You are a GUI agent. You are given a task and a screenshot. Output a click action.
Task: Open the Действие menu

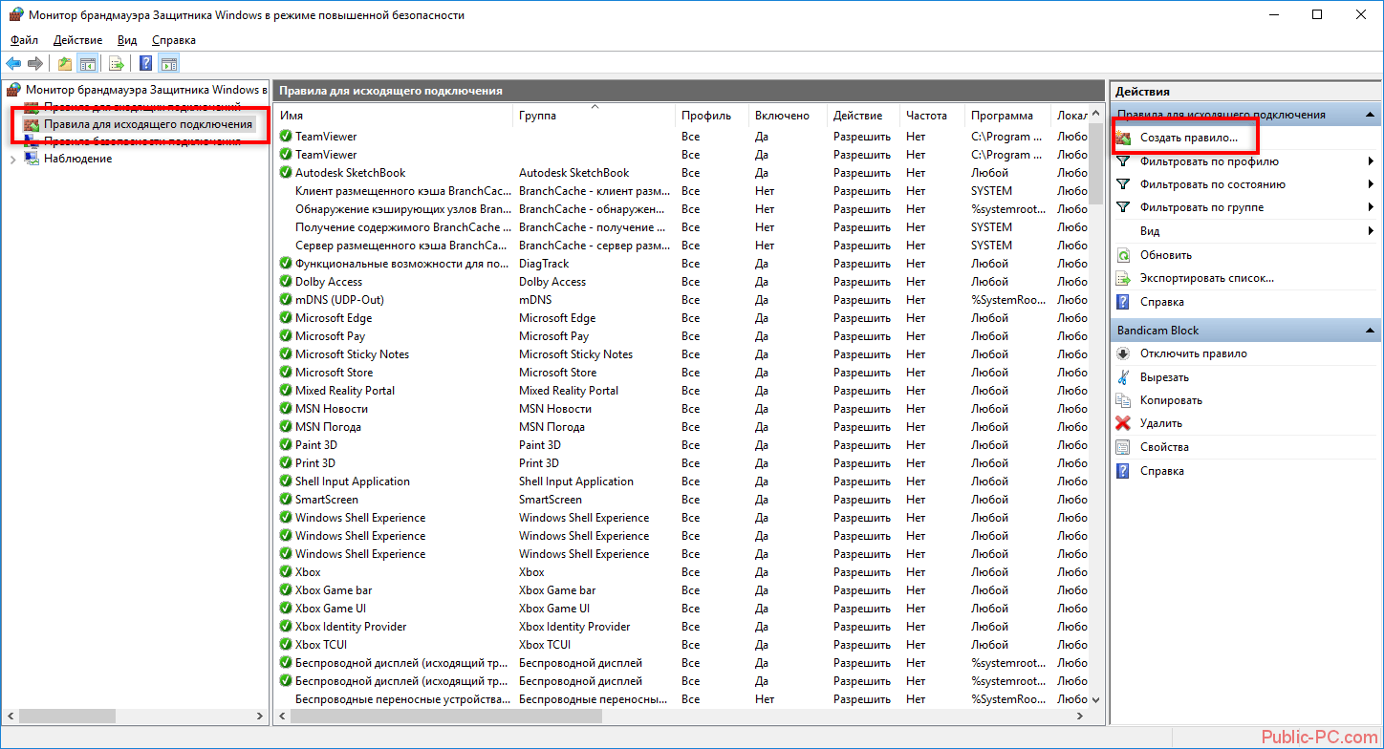77,40
